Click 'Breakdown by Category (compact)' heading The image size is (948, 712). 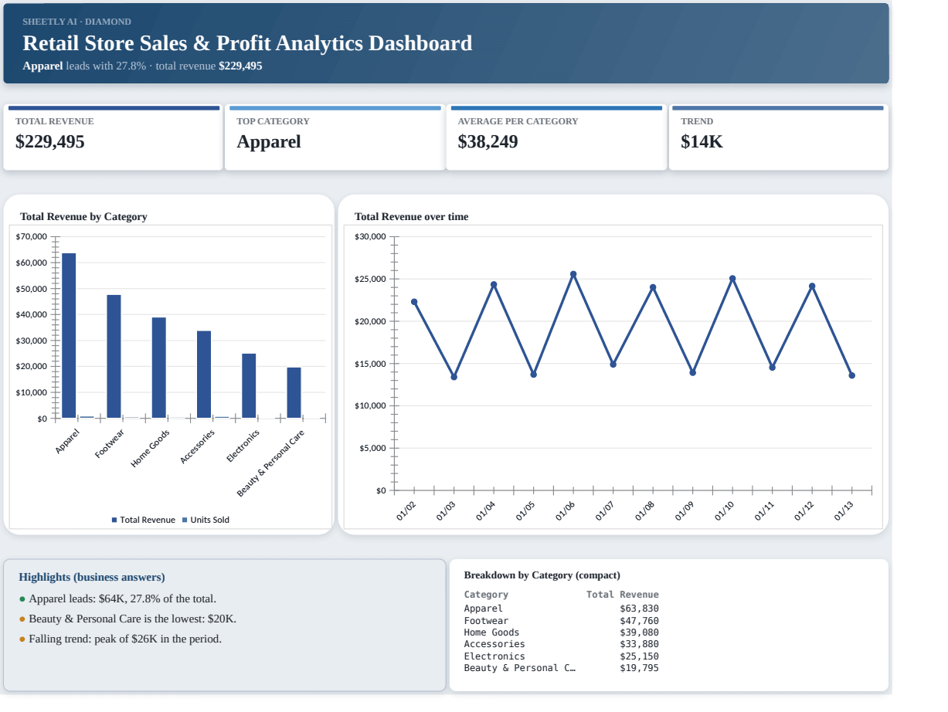point(542,575)
